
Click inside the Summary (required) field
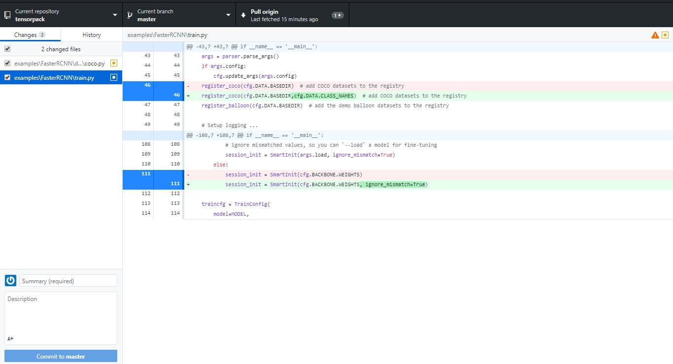pos(68,280)
